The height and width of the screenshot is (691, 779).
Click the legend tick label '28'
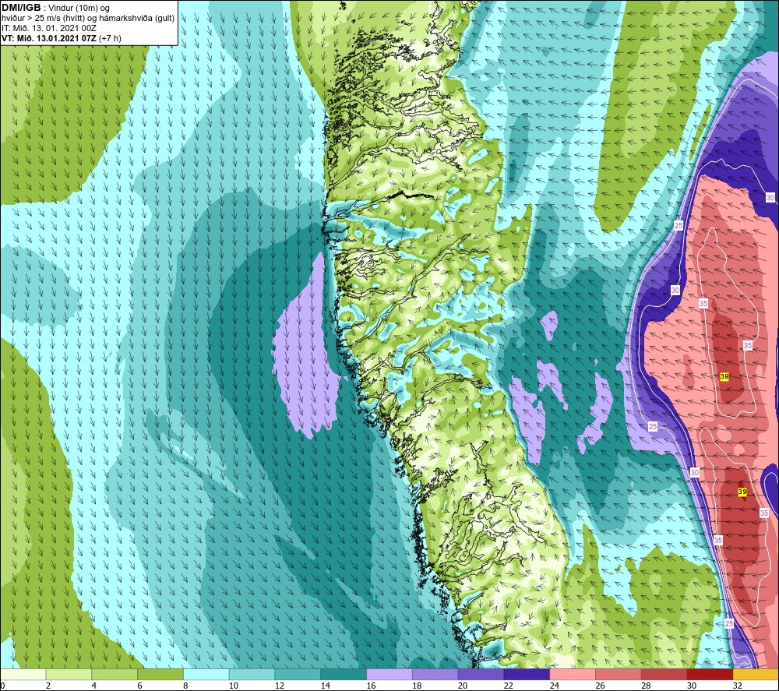(x=646, y=686)
